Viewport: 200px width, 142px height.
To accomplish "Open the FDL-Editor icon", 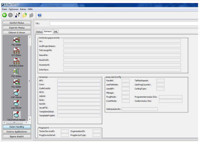I will [17, 82].
